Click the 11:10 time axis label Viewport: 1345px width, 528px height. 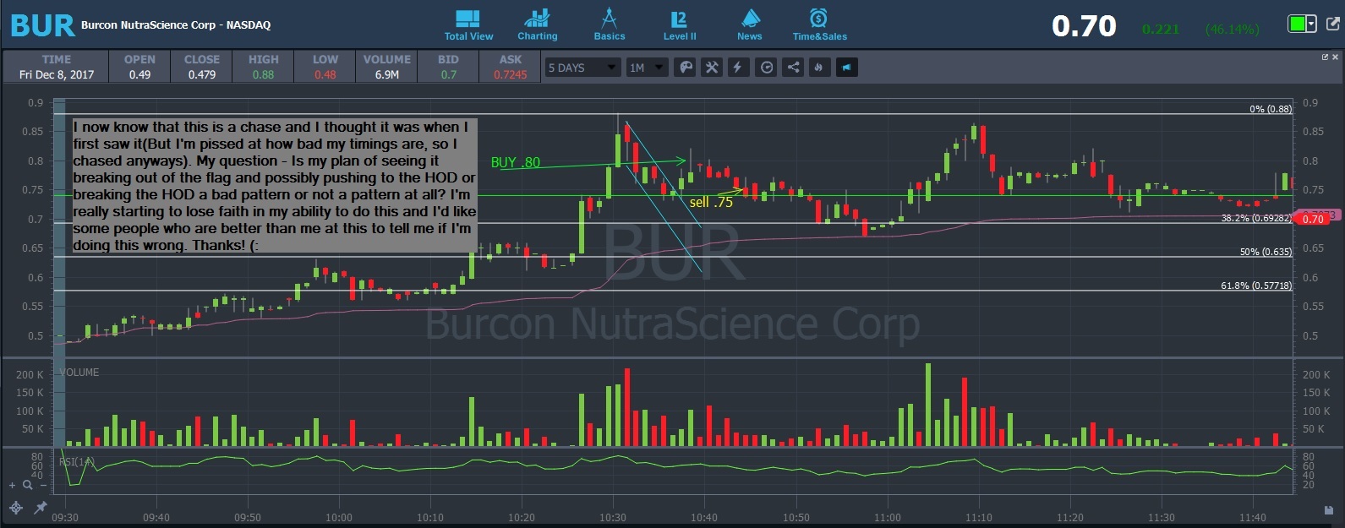[979, 518]
